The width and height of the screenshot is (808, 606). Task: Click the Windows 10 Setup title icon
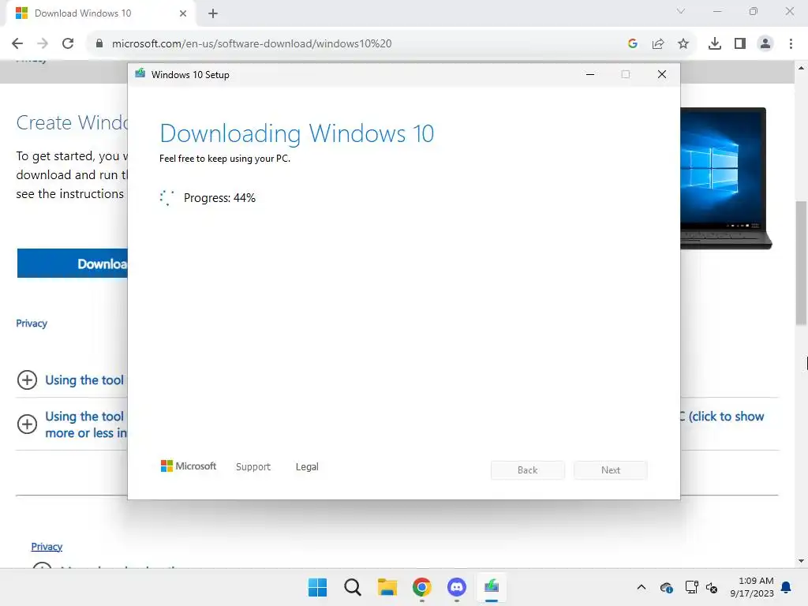pyautogui.click(x=140, y=73)
